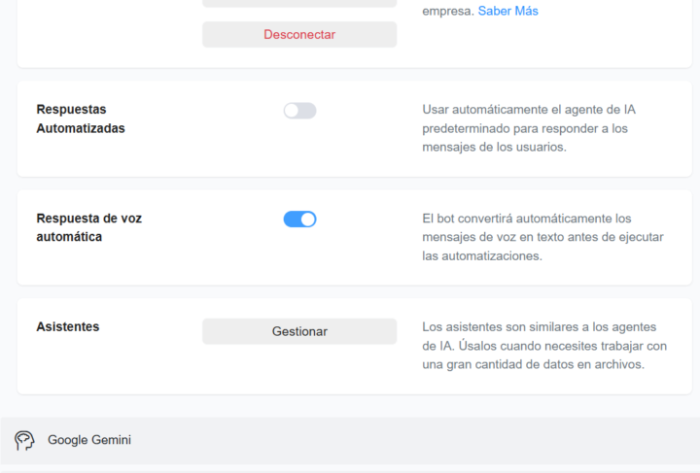Select the Asistentes heading

pyautogui.click(x=68, y=326)
